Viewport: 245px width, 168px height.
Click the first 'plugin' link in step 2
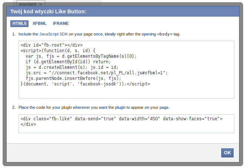click(x=66, y=107)
